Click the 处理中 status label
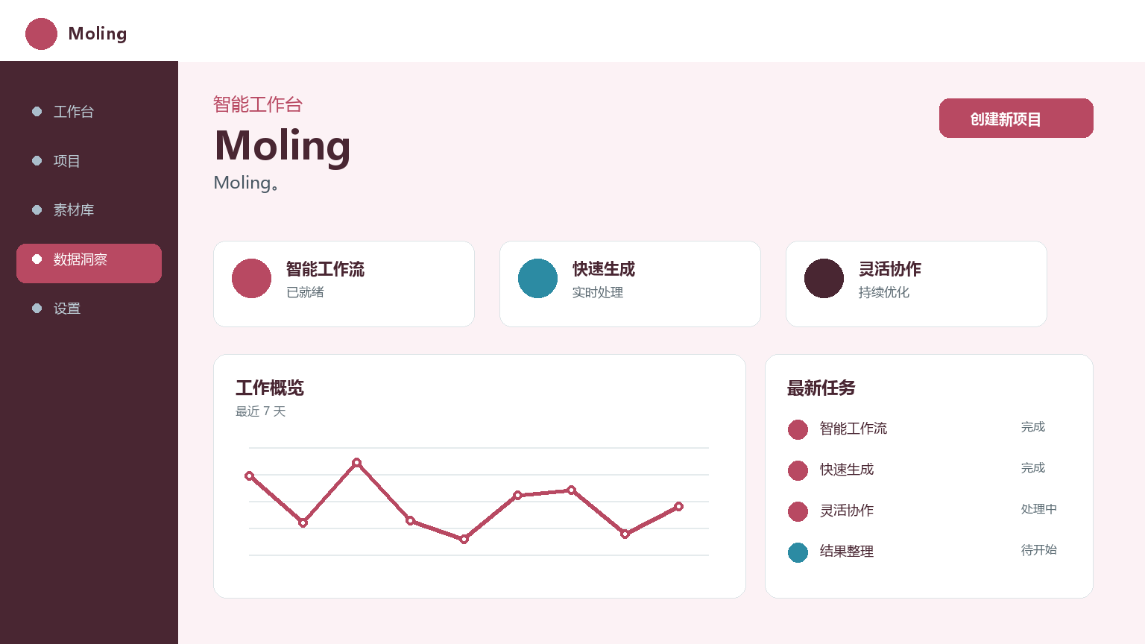 (x=1038, y=509)
